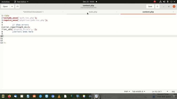
Task: Open Ubuntu Software store icon
Action: [34, 96]
